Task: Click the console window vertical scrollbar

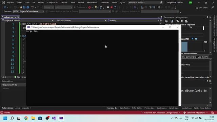Action: (180, 68)
